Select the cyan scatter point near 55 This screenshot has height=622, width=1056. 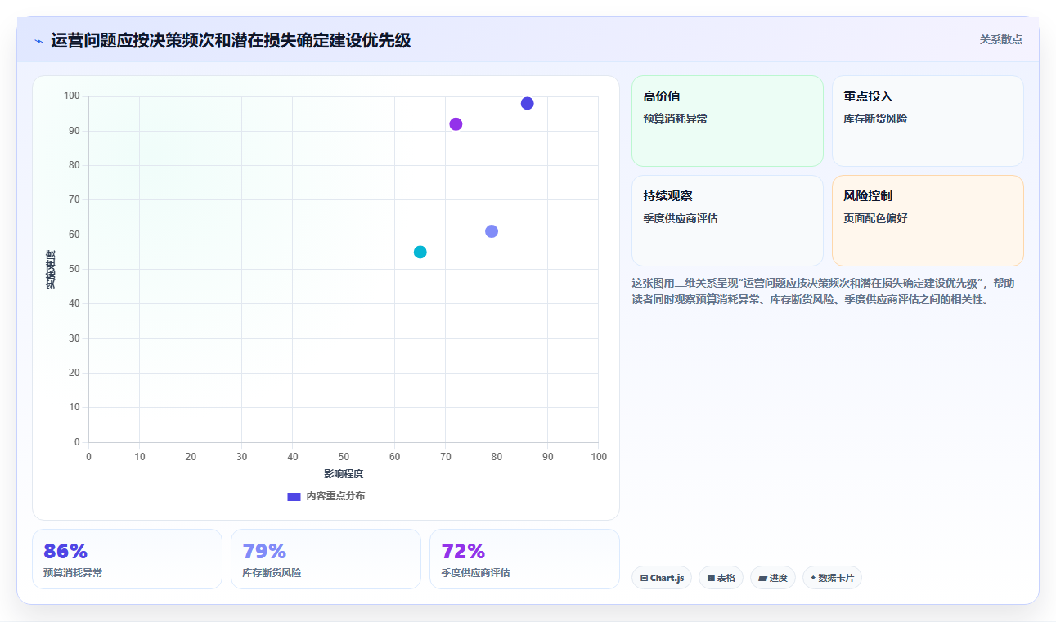click(x=420, y=252)
